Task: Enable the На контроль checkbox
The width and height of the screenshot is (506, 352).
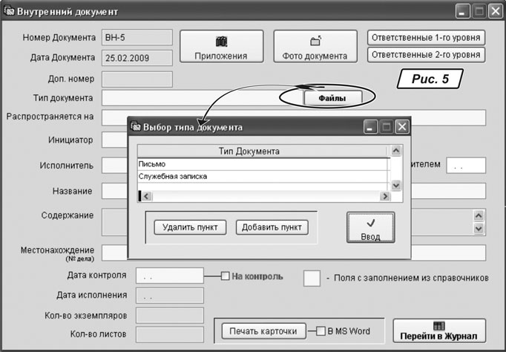Action: pyautogui.click(x=226, y=276)
